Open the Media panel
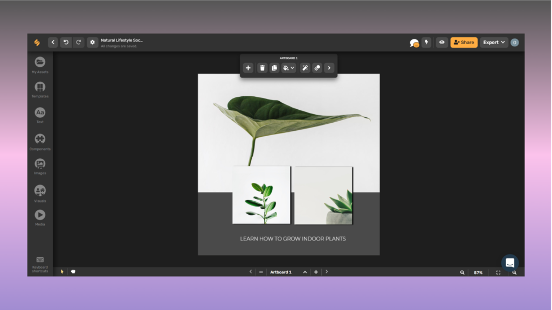Viewport: 552px width, 310px height. click(x=40, y=217)
